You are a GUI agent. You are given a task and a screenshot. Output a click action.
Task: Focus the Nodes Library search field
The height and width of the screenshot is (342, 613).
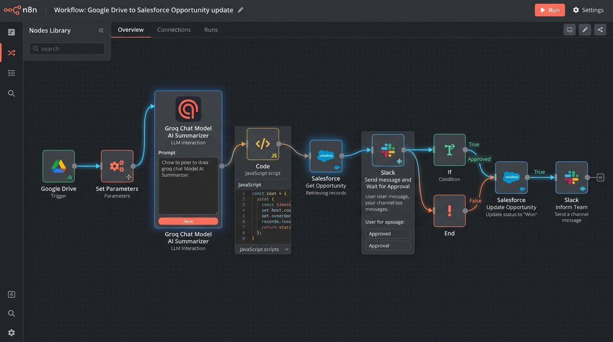[67, 49]
